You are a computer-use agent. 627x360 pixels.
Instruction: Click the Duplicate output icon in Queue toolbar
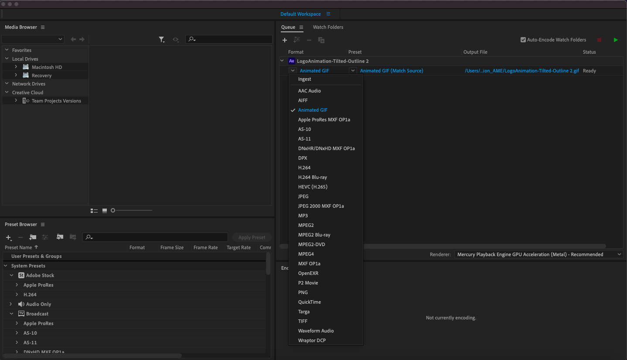pos(321,40)
